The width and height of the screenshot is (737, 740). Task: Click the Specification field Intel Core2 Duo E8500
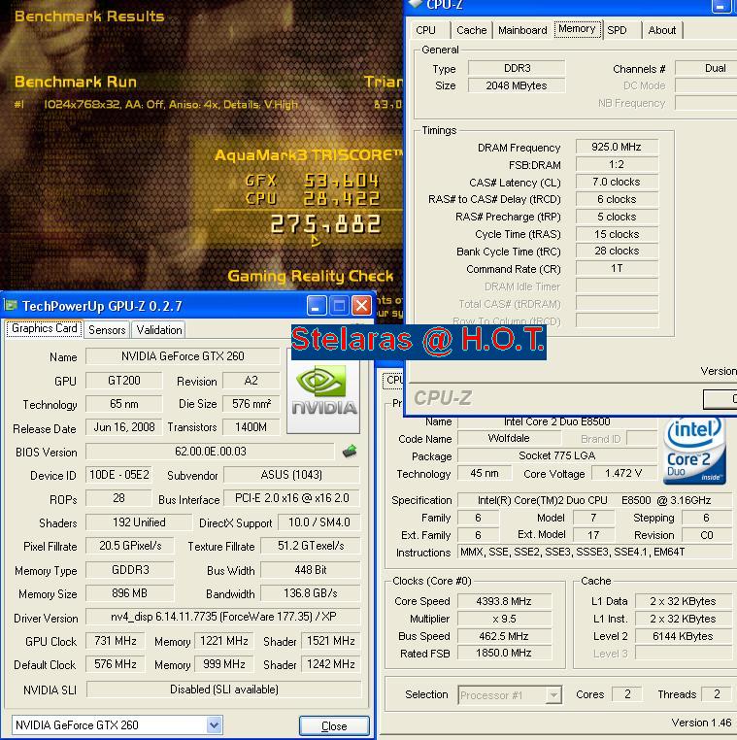594,500
